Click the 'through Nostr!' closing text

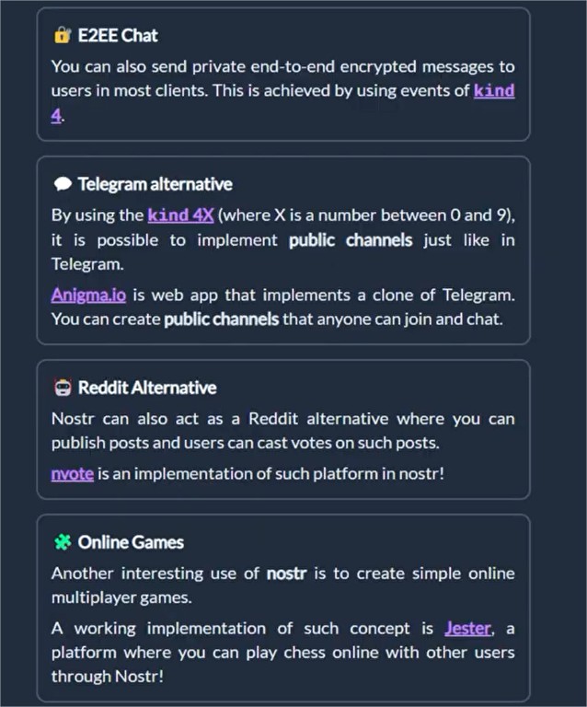pyautogui.click(x=108, y=677)
